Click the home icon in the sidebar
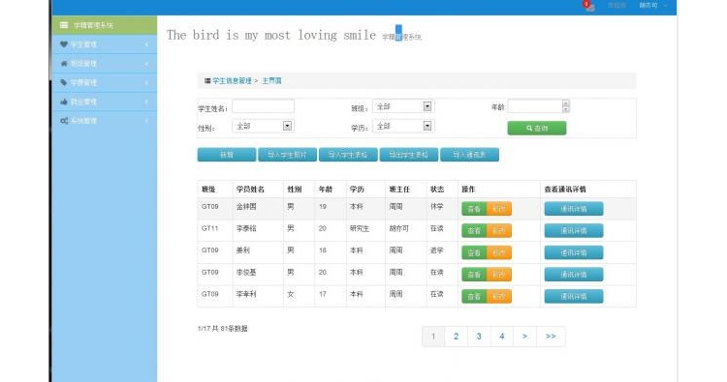 coord(64,64)
